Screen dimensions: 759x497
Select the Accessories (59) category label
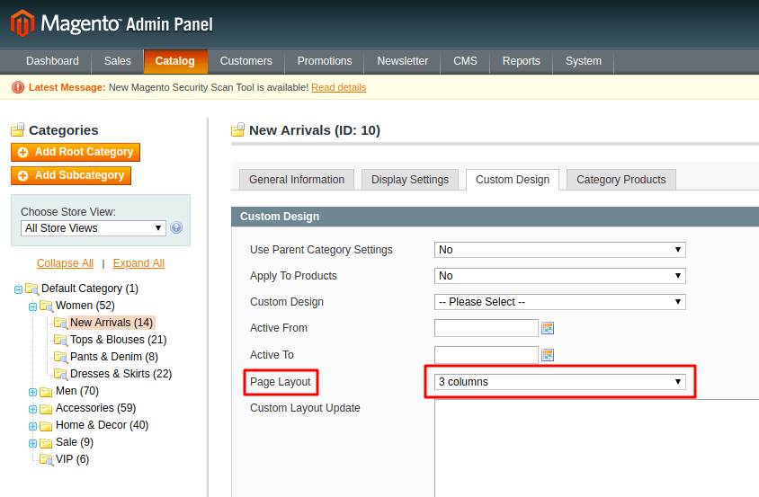pos(96,408)
